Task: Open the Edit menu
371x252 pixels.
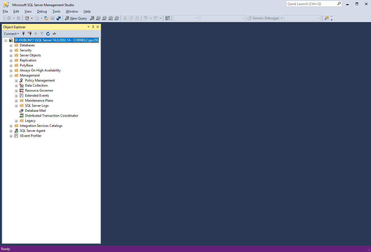Action: point(16,11)
